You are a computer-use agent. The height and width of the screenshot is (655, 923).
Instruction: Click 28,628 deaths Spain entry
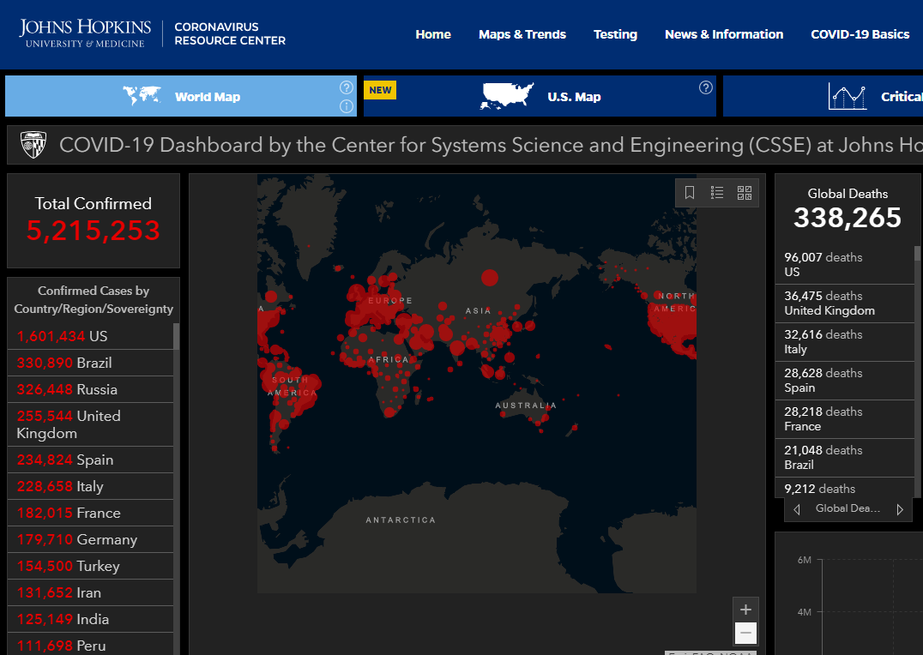coord(844,380)
